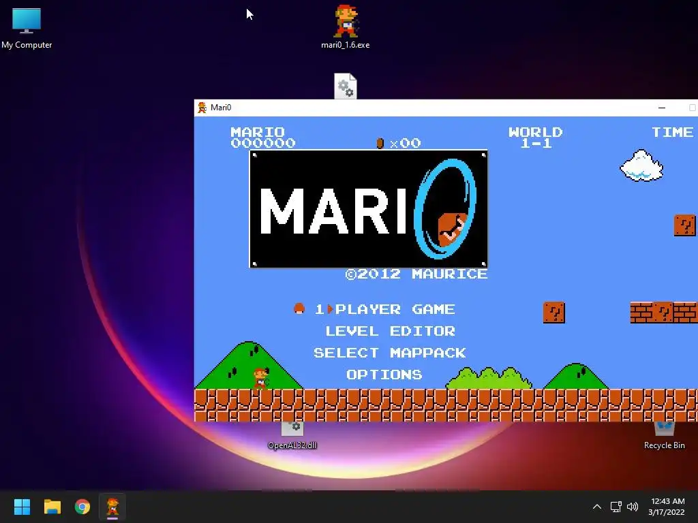Click the white cloud in the game sky
The height and width of the screenshot is (523, 698).
tap(641, 166)
